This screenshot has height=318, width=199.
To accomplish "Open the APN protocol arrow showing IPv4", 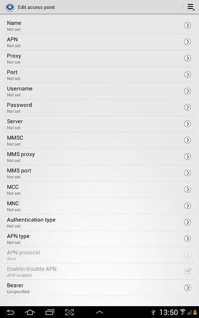I will coord(188,255).
